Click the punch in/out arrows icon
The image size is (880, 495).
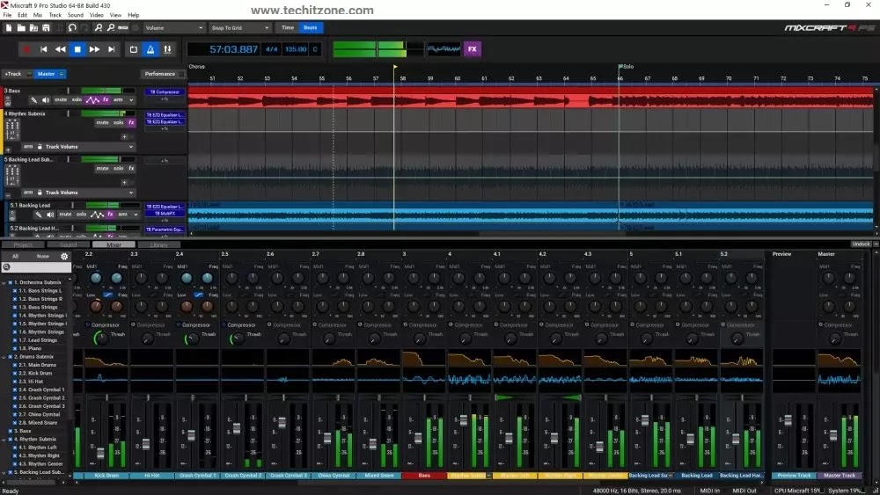tap(167, 49)
